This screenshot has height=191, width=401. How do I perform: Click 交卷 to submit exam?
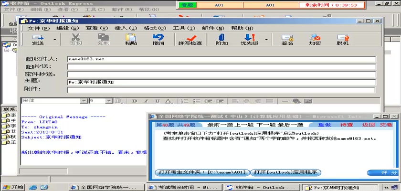(x=386, y=125)
